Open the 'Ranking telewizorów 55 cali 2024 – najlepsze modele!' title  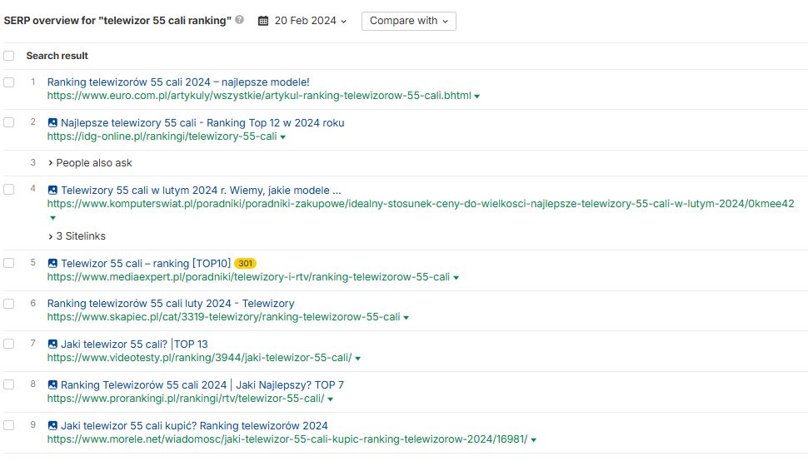point(178,82)
